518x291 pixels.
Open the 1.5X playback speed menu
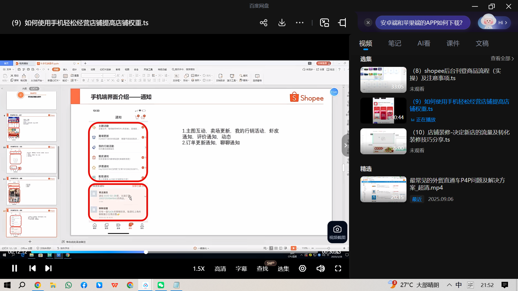point(199,269)
